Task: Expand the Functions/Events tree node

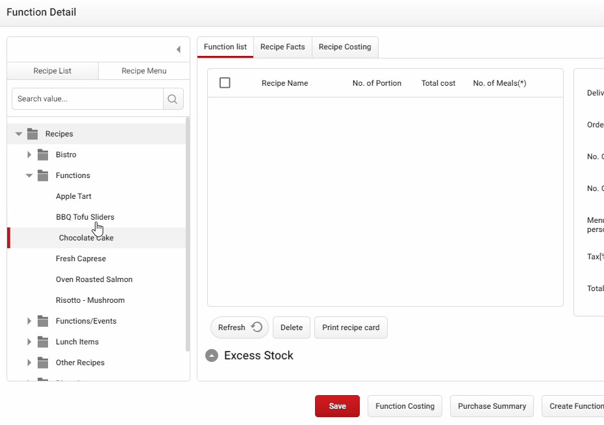Action: 29,321
